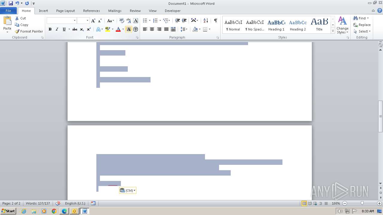
Task: Switch to the References tab
Action: 92,11
